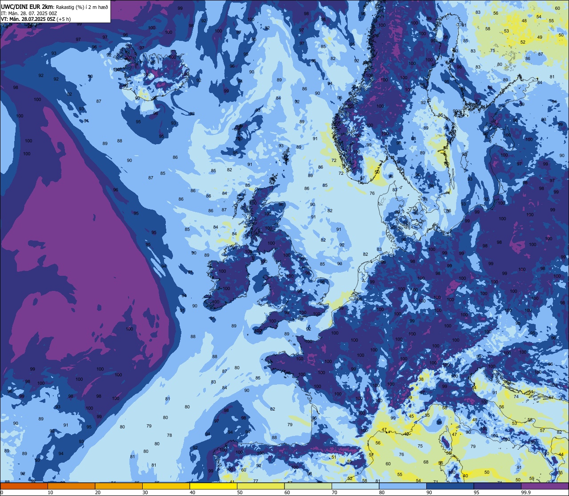Click the medium blue 80–90 legend swatch
Viewport: 569px width, 496px height.
(x=403, y=486)
